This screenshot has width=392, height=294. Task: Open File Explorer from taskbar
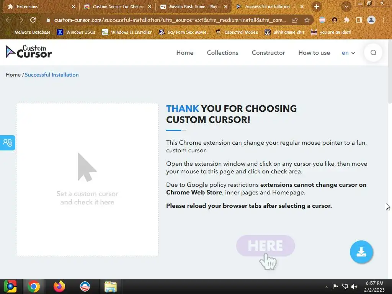pos(111,286)
